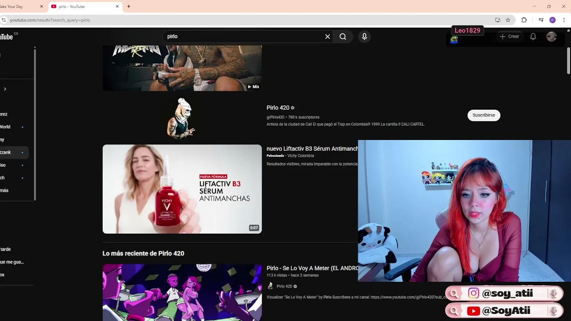This screenshot has height=321, width=571.
Task: Close the pirlo - YouTube tab
Action: 117,6
